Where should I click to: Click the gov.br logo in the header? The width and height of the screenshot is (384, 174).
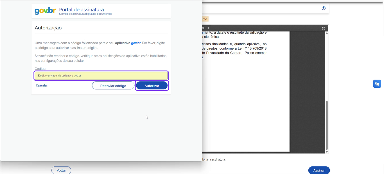(45, 11)
